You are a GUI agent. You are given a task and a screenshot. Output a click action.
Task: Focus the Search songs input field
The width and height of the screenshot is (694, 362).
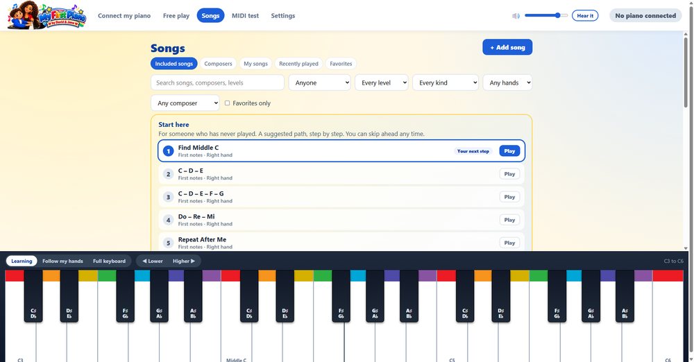tap(217, 83)
